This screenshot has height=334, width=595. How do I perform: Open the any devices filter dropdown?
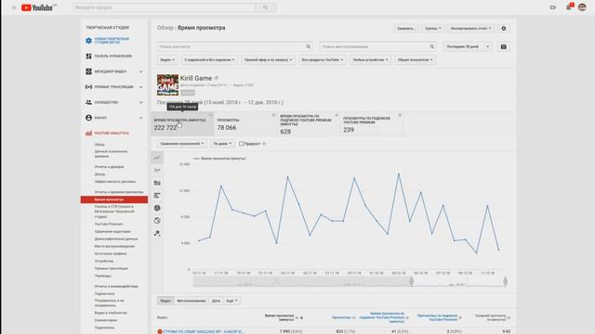(x=370, y=59)
